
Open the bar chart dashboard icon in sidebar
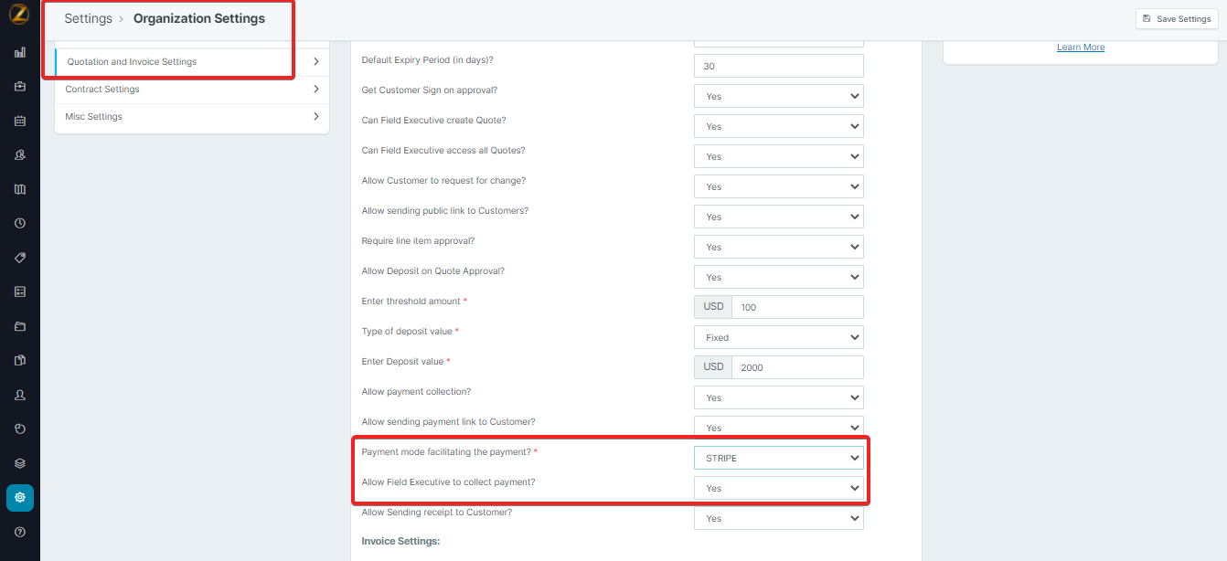[x=20, y=52]
